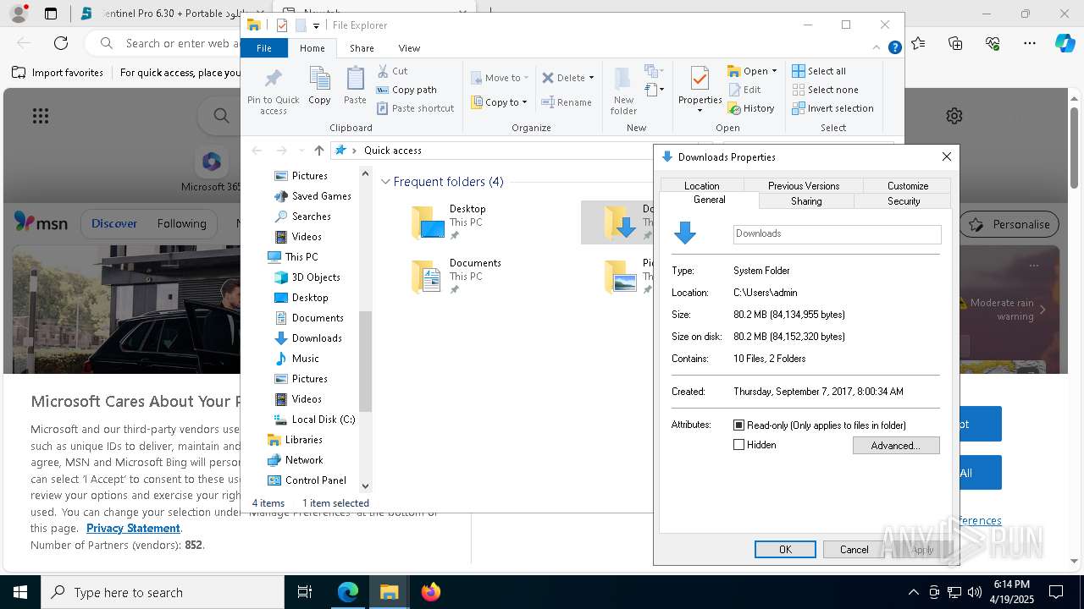Click Pin to Quick access icon
Screen dimensions: 1084x609
click(273, 91)
